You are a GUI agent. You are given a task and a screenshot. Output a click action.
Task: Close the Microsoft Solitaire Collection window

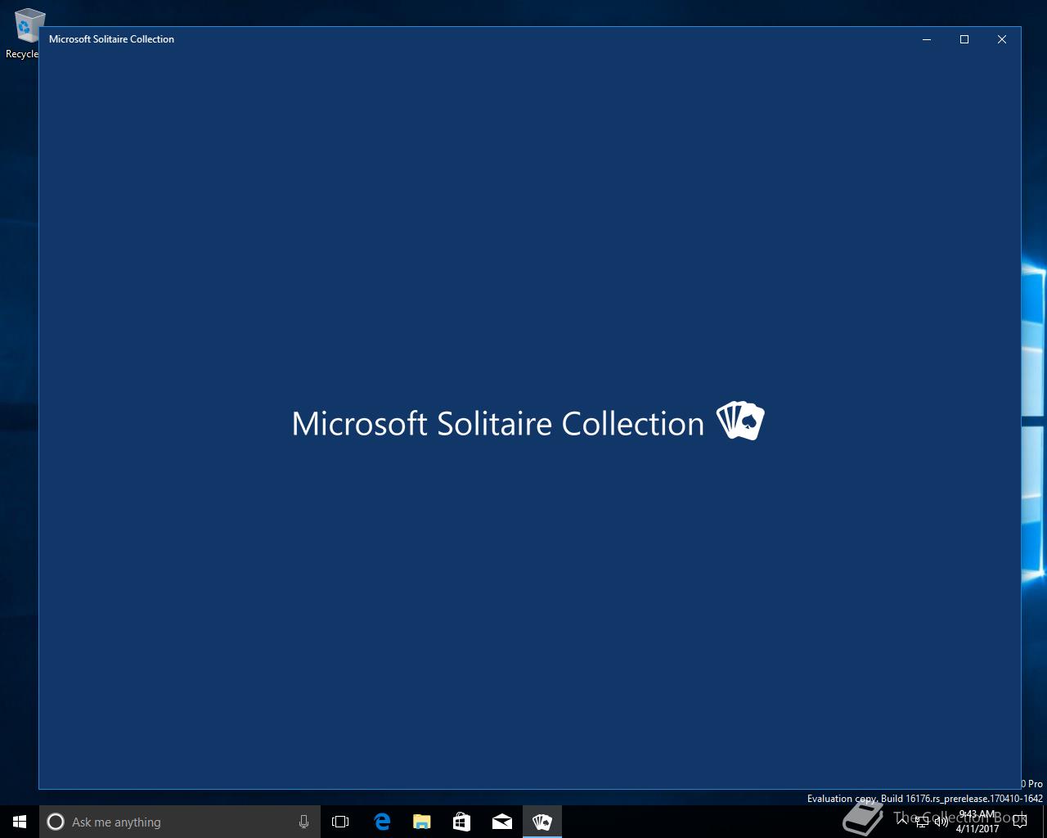click(x=1002, y=39)
